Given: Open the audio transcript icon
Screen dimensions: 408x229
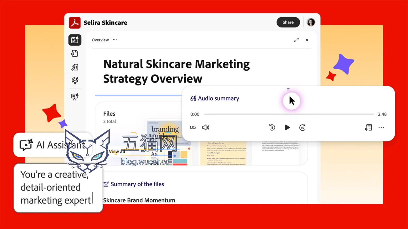Looking at the screenshot, I should (368, 128).
